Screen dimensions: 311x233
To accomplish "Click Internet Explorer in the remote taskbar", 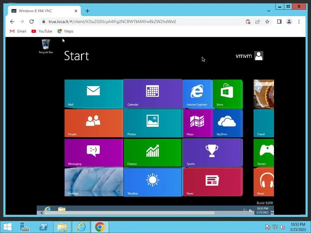I will pyautogui.click(x=48, y=209).
